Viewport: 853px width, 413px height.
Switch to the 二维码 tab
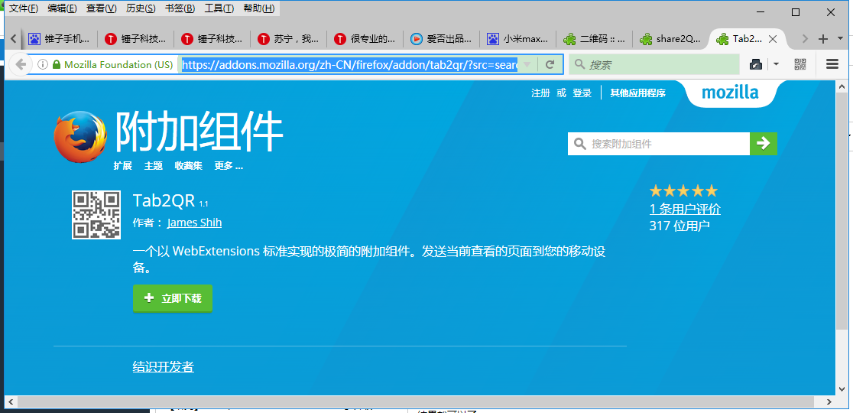(595, 39)
